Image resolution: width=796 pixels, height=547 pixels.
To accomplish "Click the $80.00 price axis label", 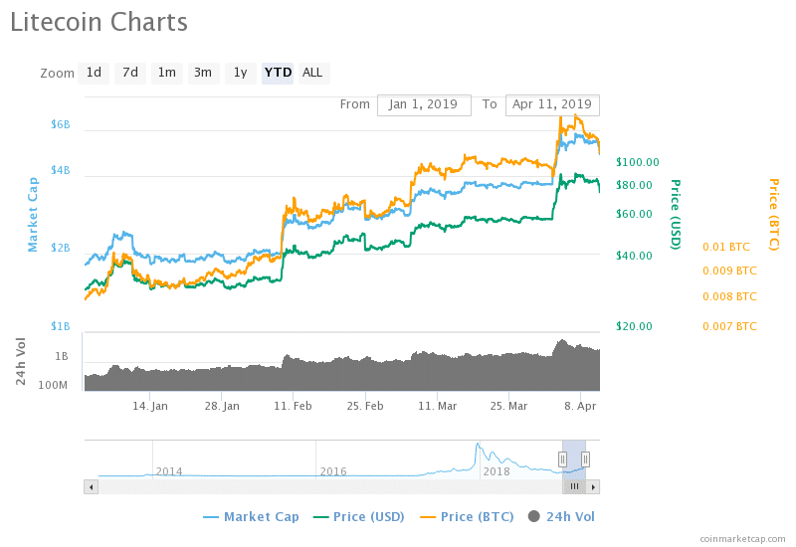I will tap(634, 186).
